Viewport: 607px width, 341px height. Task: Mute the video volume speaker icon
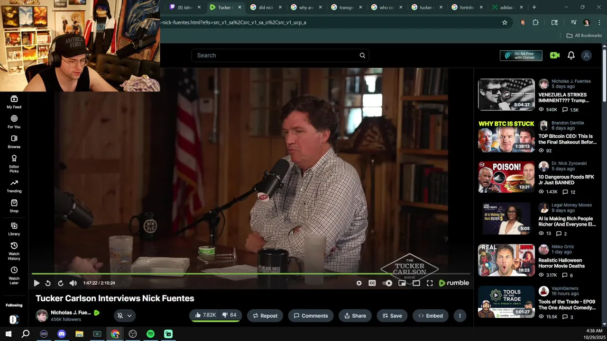tap(73, 283)
